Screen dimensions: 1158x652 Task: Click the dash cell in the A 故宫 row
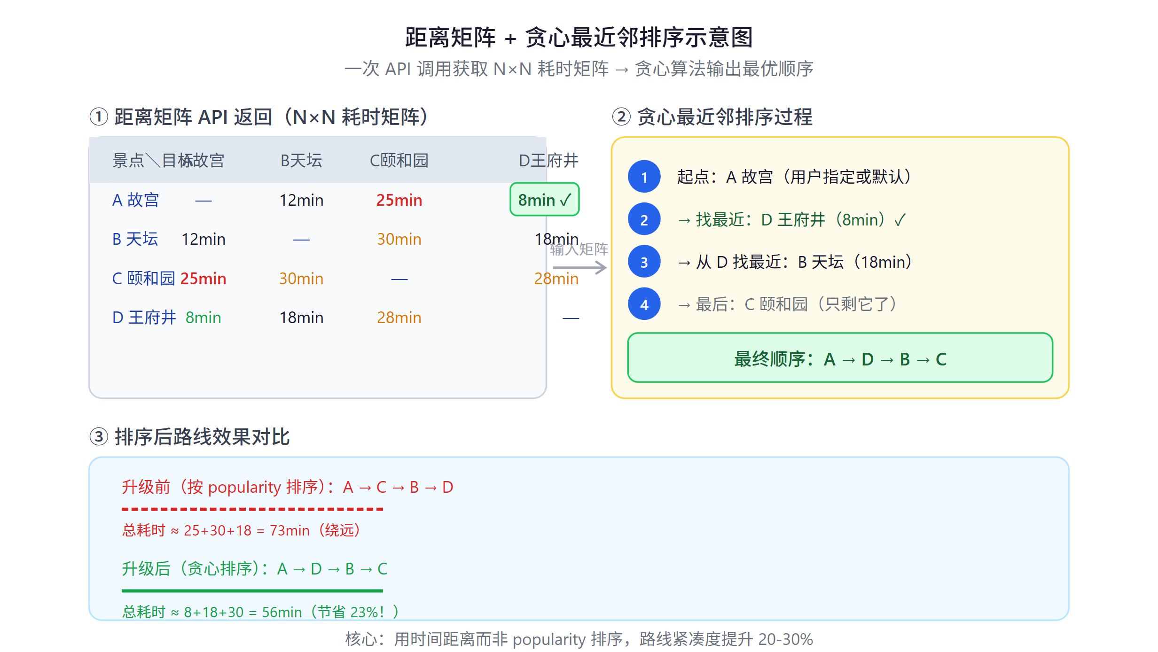[203, 201]
